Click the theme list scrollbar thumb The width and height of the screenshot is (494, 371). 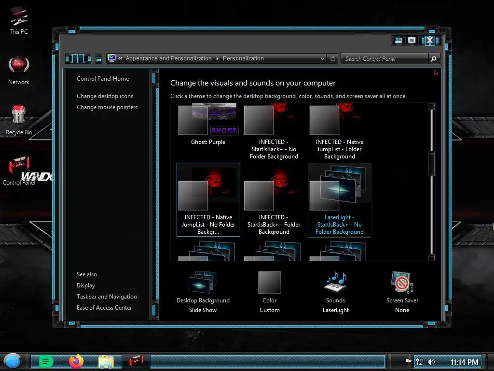point(432,163)
